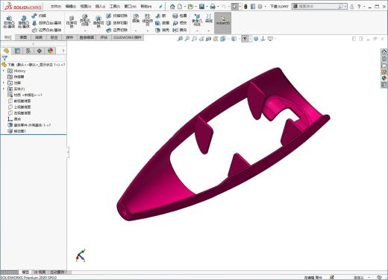Click the feature panel collapse handle
This screenshot has height=280, width=388.
pos(68,152)
